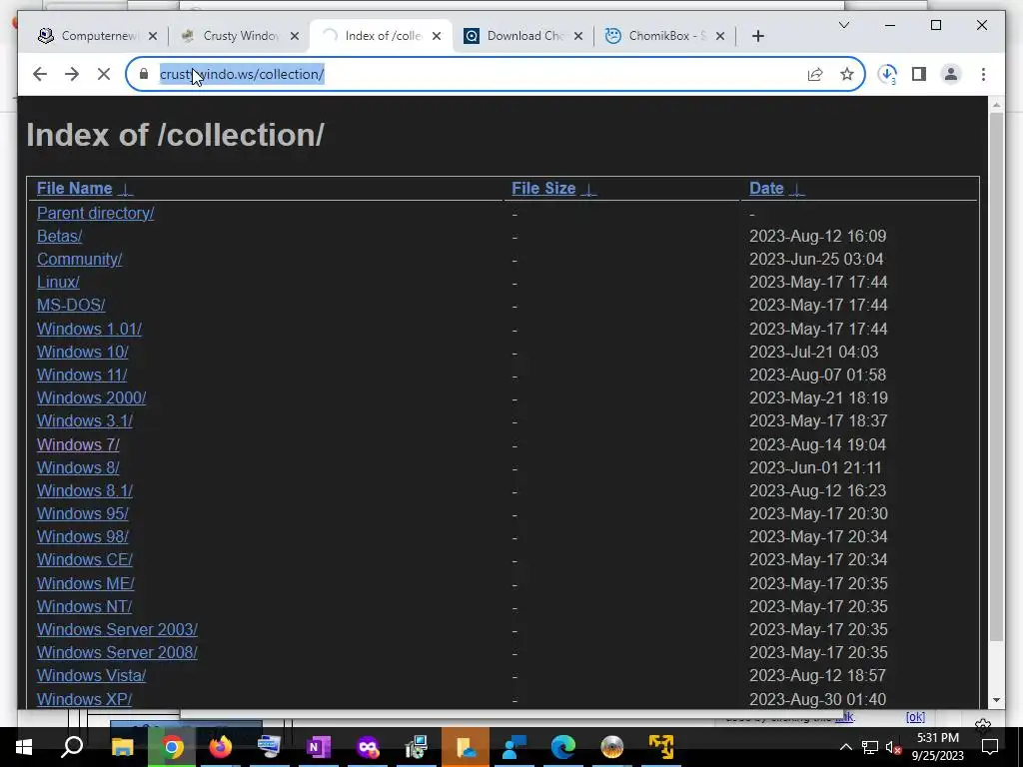Open the Windows 8.1 folder
The width and height of the screenshot is (1023, 767).
click(85, 490)
